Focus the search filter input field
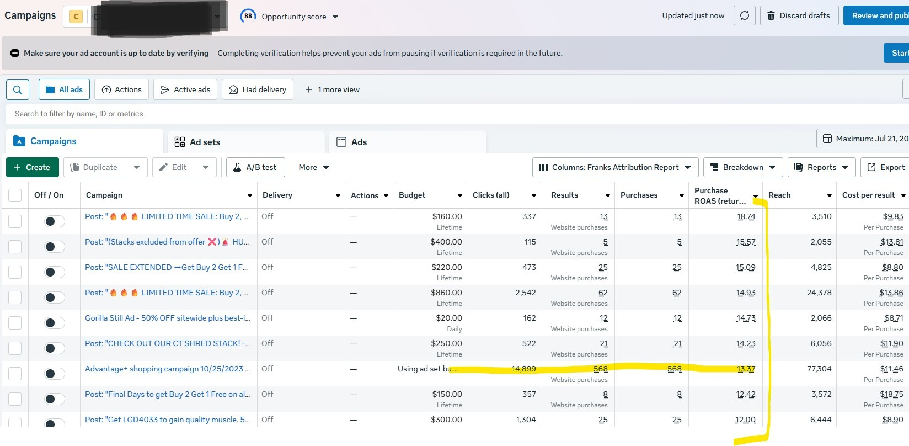 coord(457,114)
